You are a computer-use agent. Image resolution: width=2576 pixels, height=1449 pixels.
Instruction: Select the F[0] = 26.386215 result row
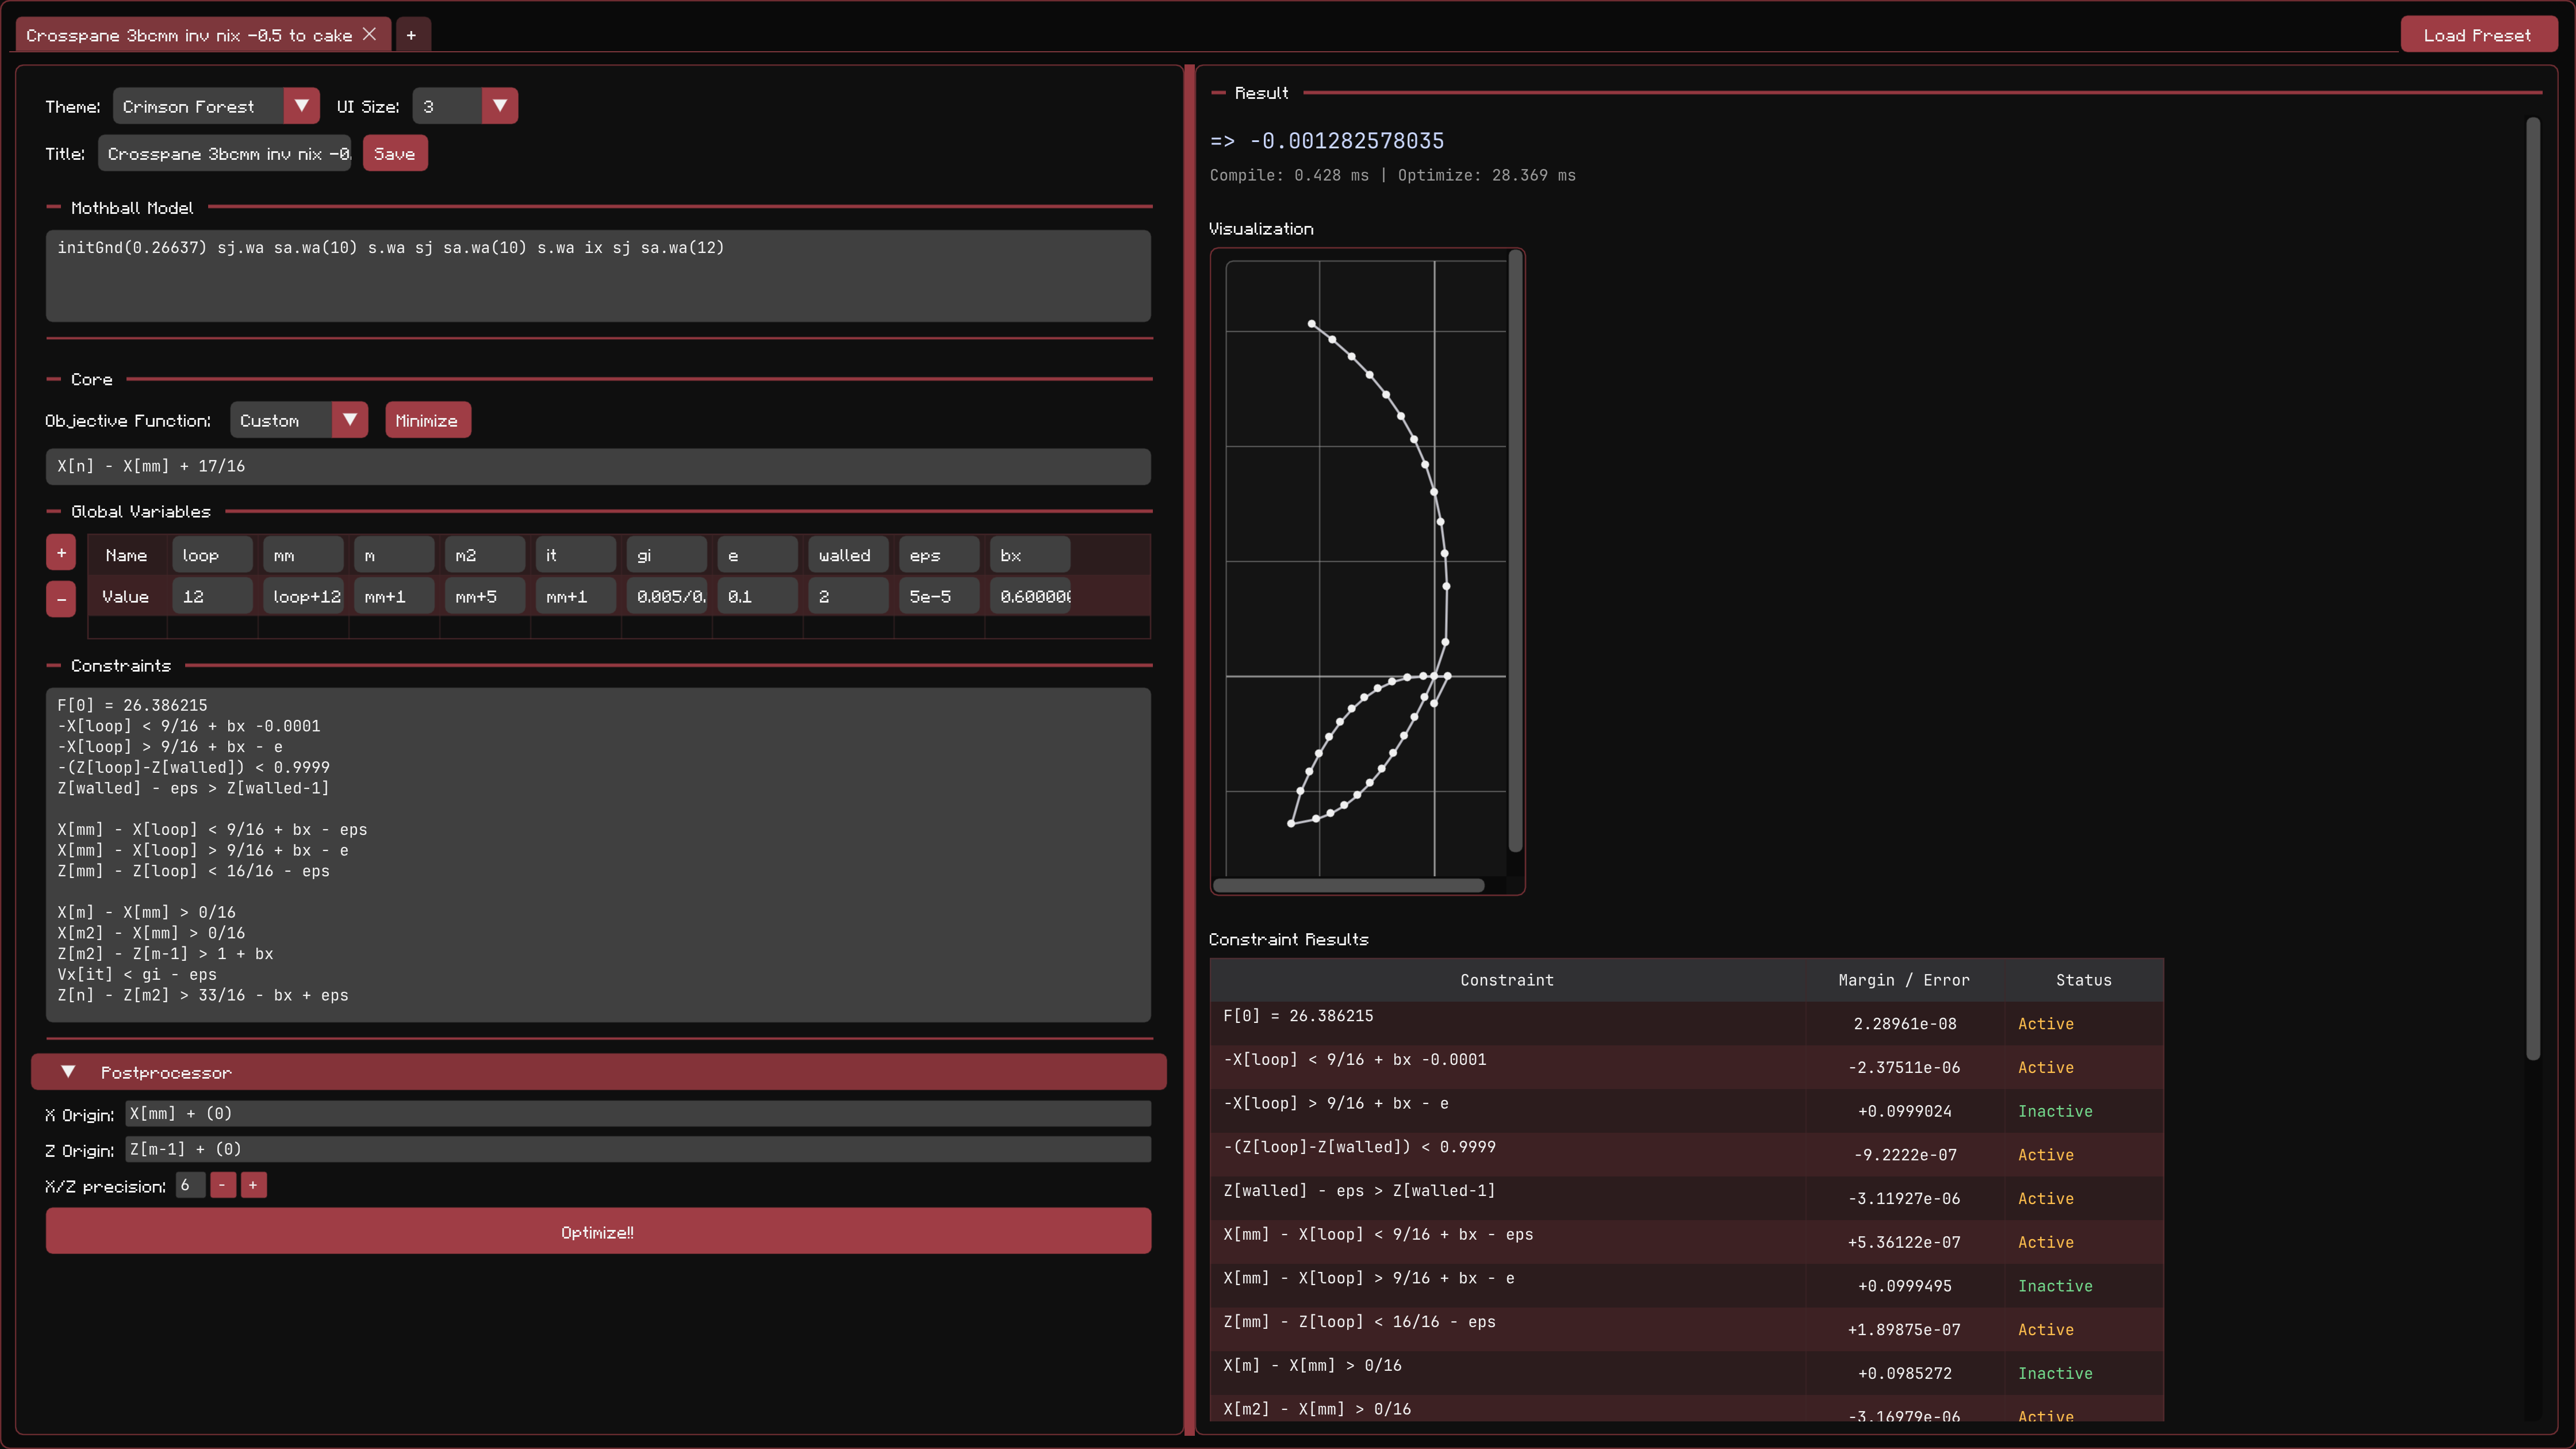click(1687, 1024)
